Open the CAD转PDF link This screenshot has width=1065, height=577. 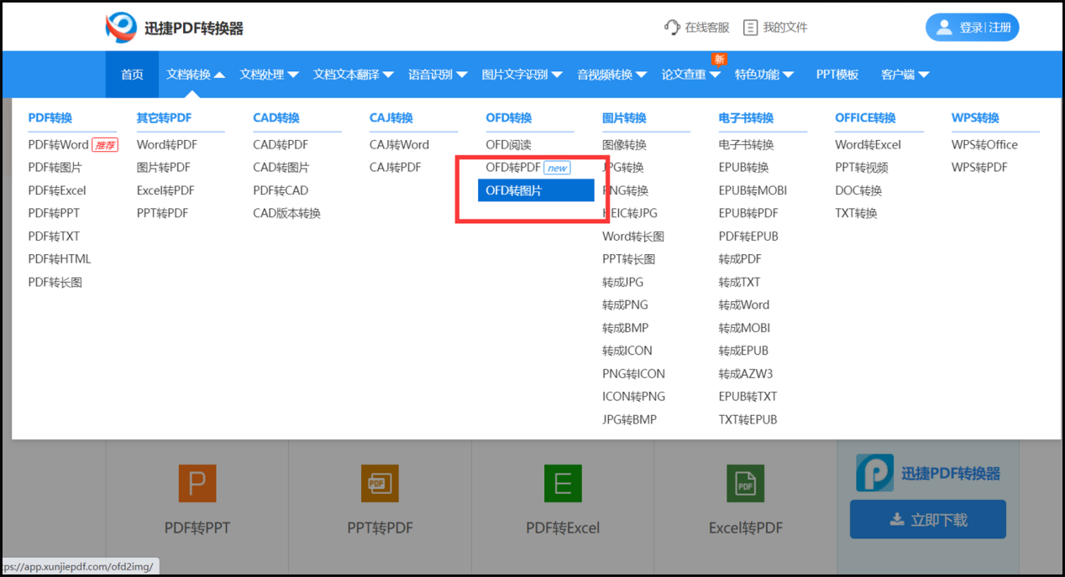pos(281,144)
